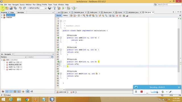Select the WebCam project

9,18
